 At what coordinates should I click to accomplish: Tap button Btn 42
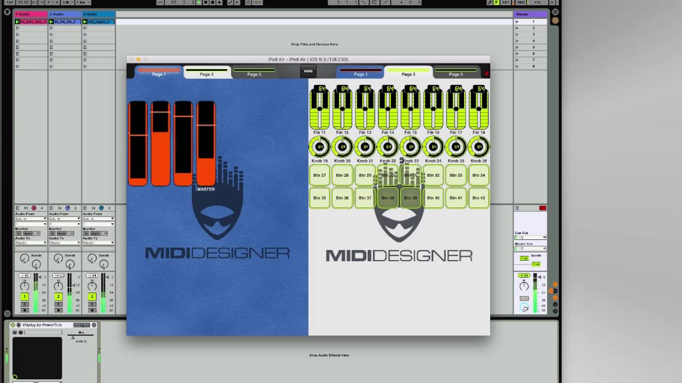point(478,198)
